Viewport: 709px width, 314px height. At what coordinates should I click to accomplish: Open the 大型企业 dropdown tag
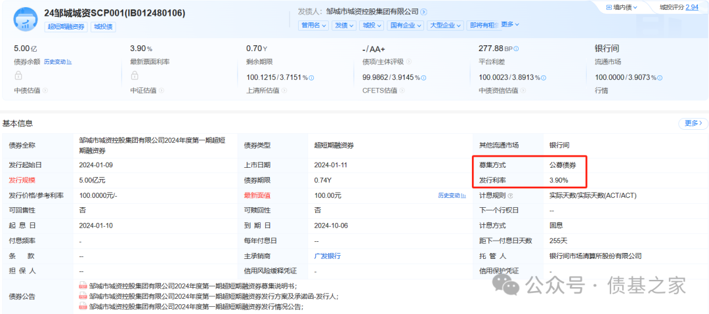(445, 26)
